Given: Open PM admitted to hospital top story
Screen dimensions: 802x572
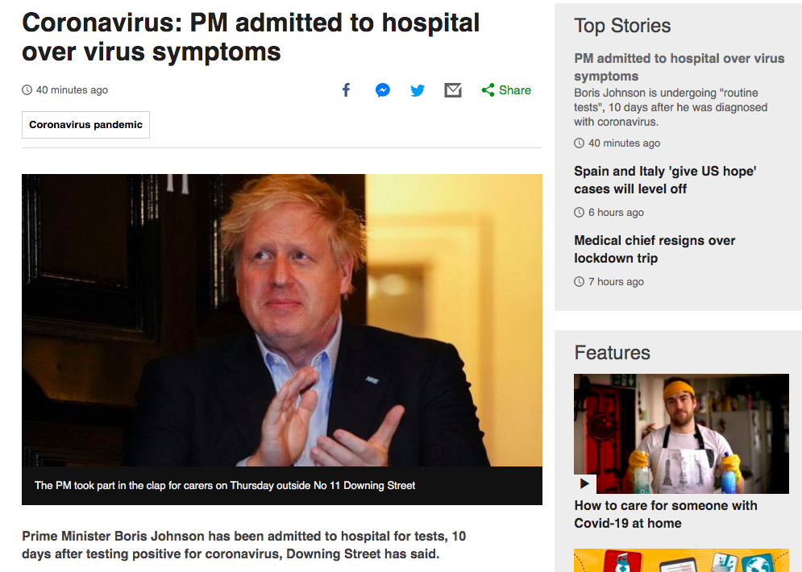Looking at the screenshot, I should [679, 67].
